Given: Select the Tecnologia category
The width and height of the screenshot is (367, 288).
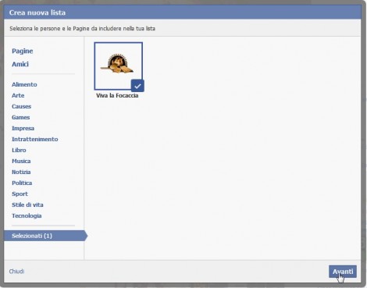Looking at the screenshot, I should 27,215.
